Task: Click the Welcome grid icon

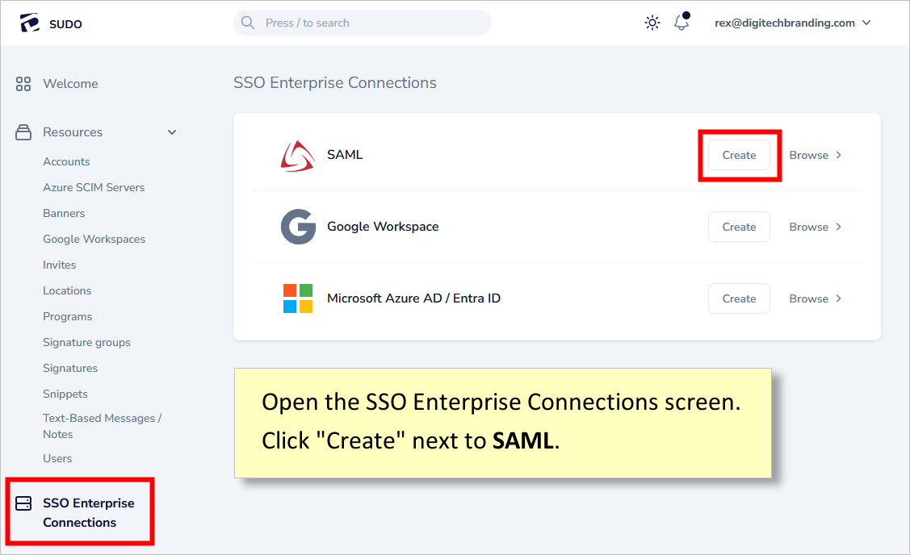Action: [x=23, y=84]
